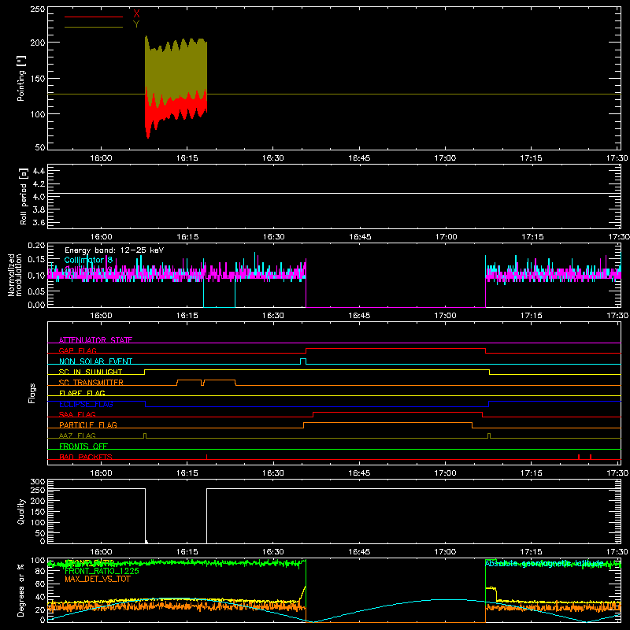Click the olive Y legend line sample
The image size is (630, 630).
tap(94, 27)
